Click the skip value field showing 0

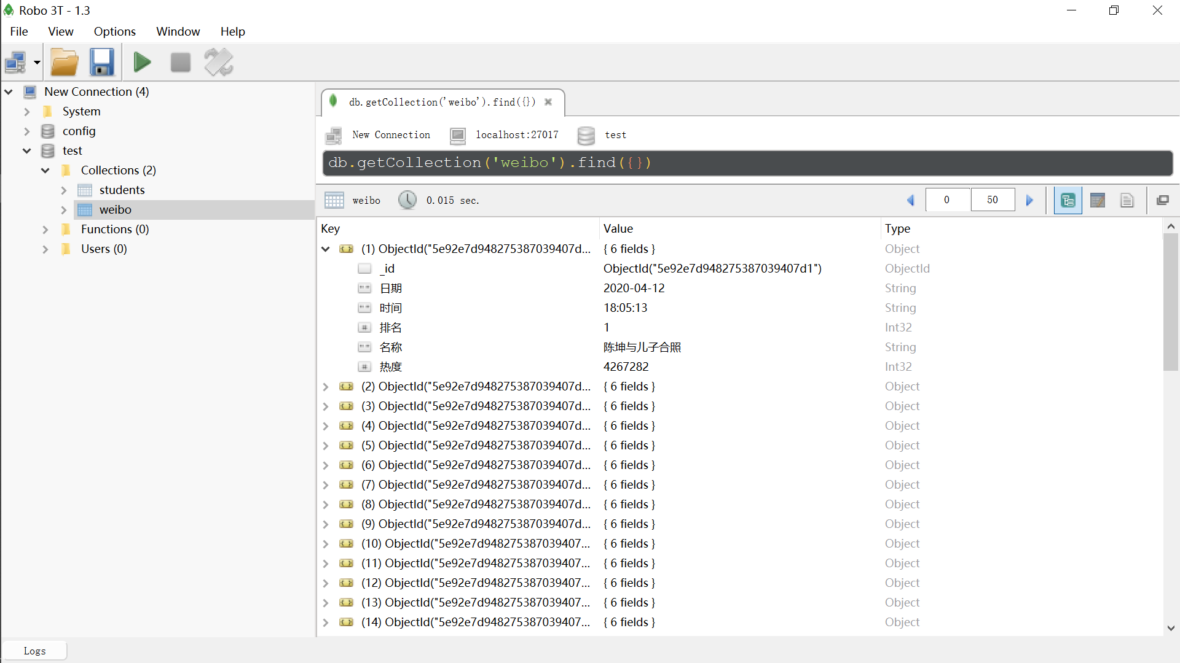[947, 200]
